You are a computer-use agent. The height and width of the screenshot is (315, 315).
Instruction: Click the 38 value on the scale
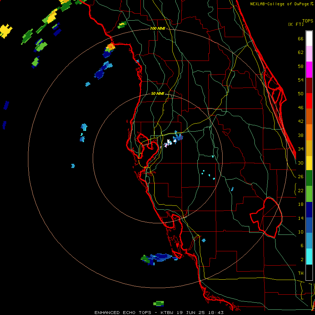[x=301, y=135]
